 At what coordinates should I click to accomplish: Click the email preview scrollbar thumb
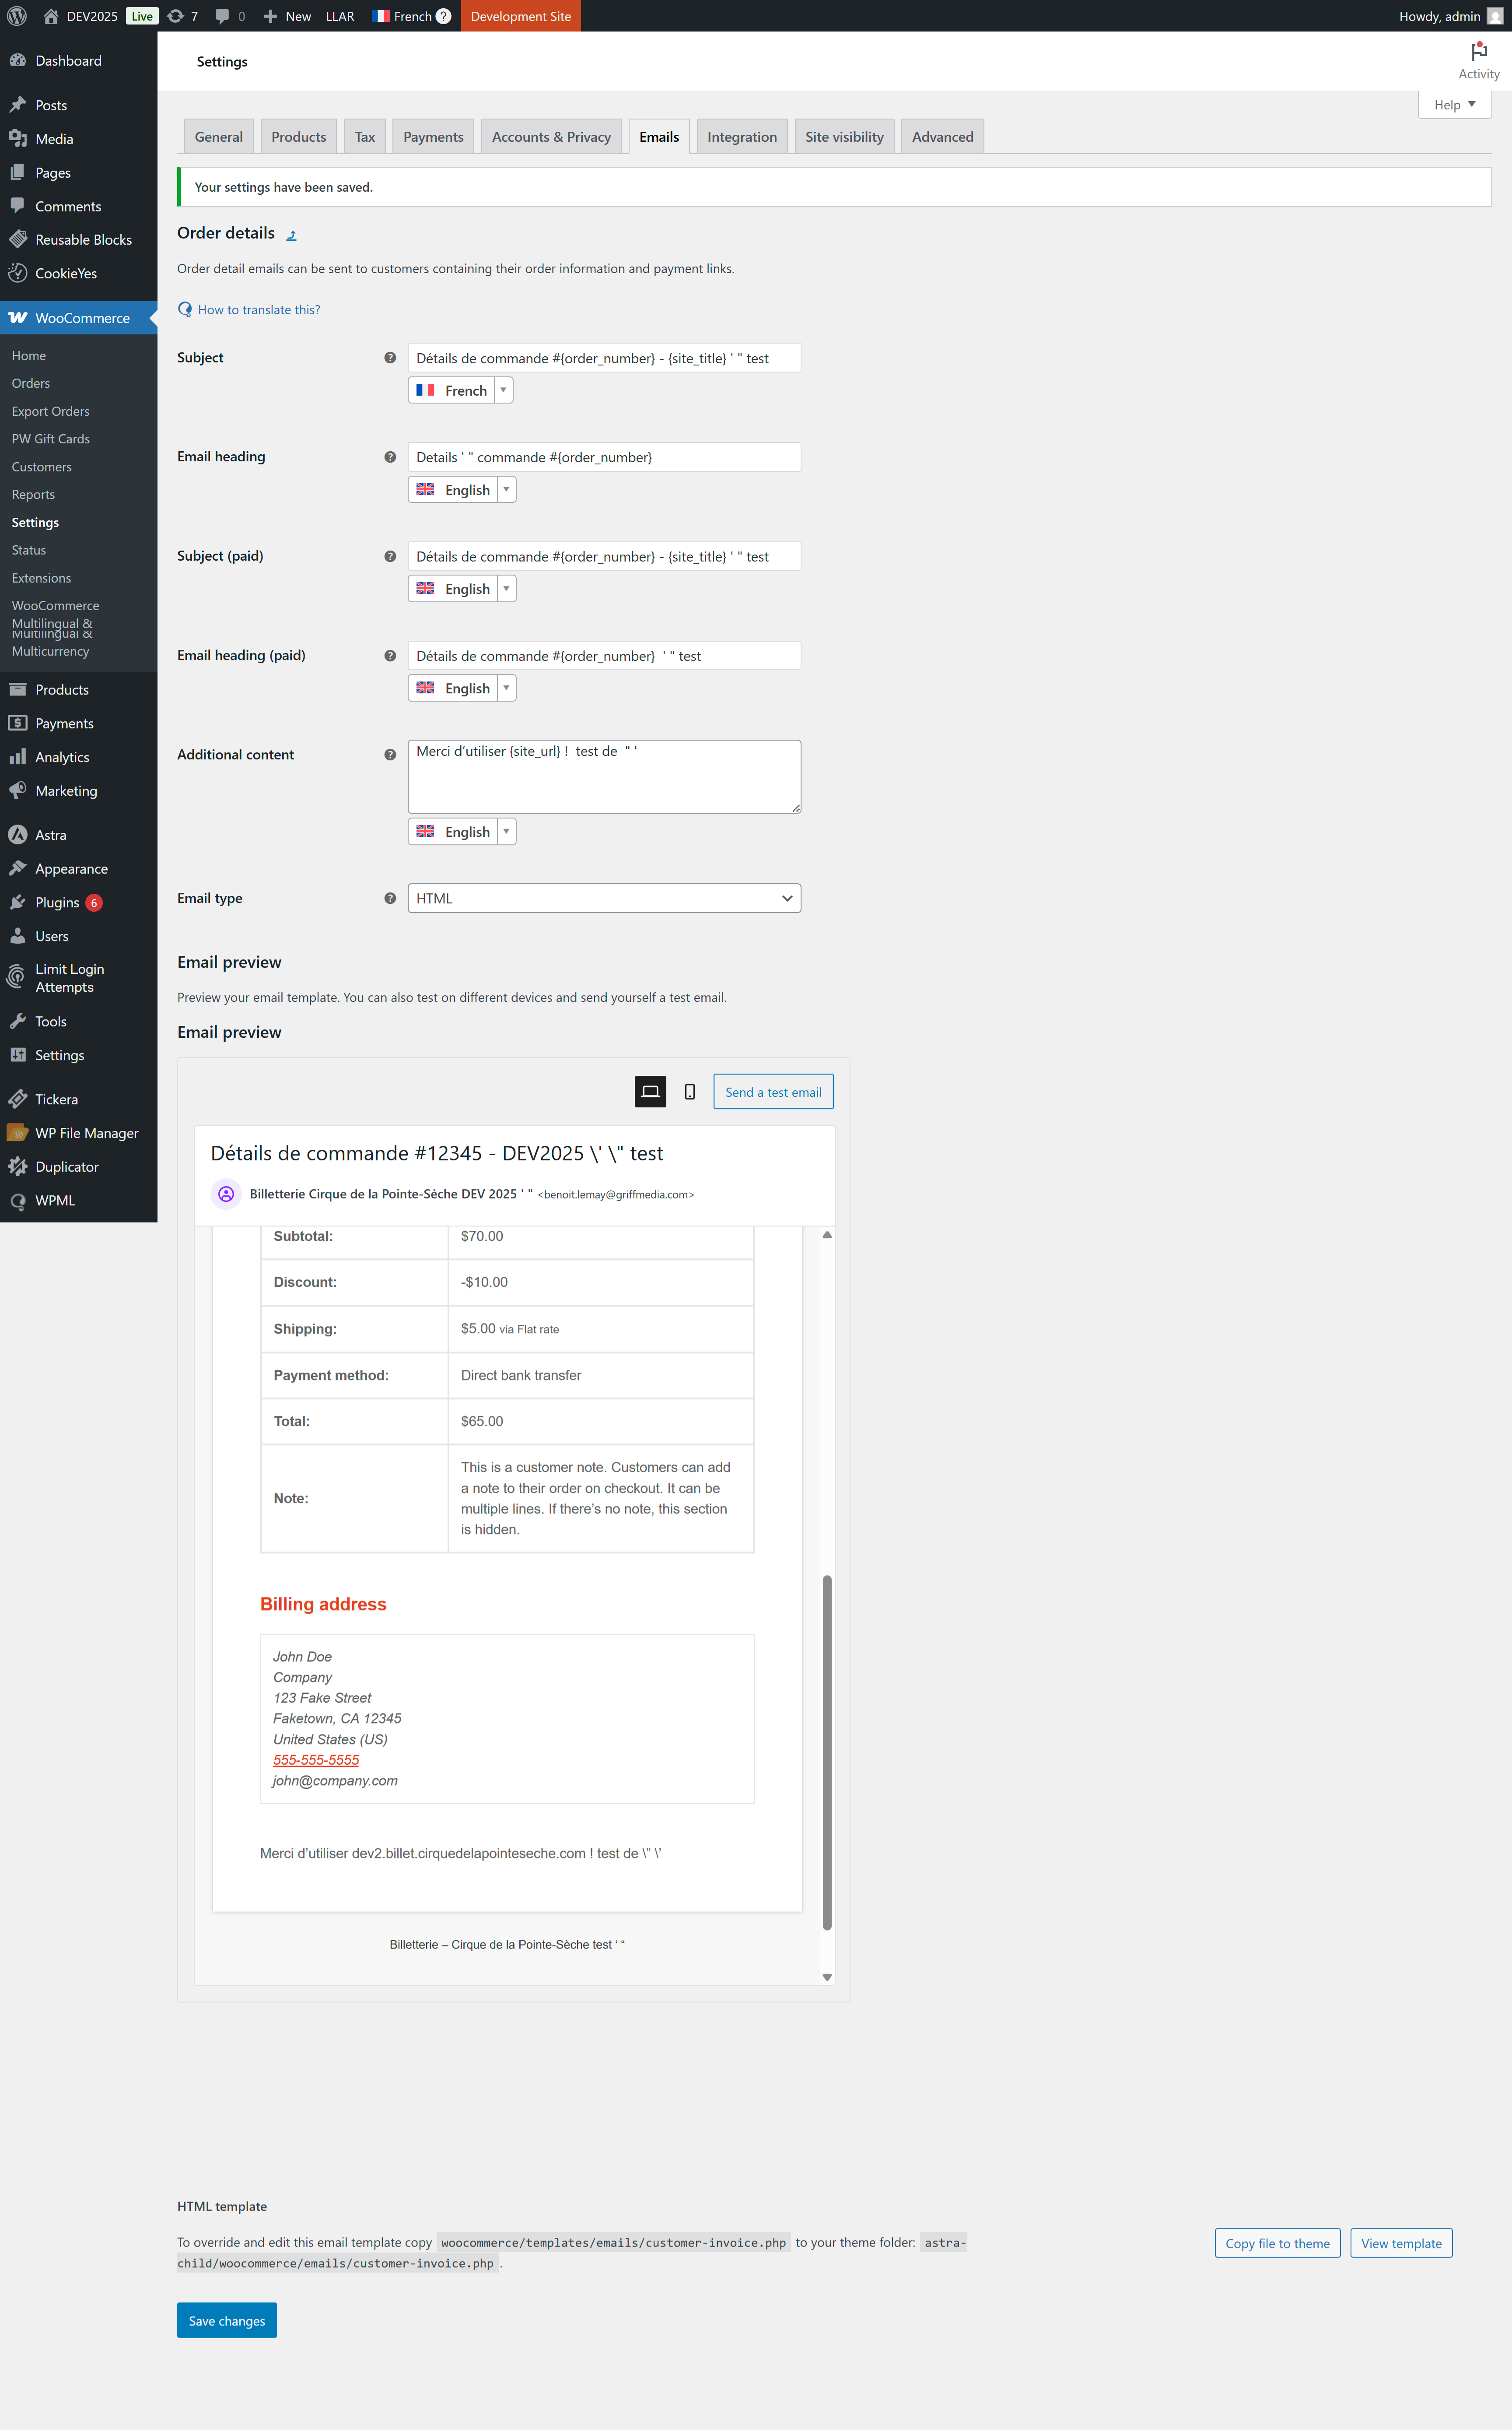point(827,1753)
